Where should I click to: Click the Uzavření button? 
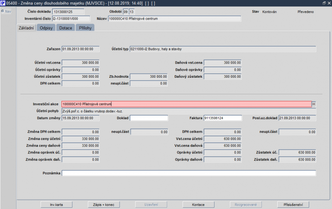tap(151, 204)
